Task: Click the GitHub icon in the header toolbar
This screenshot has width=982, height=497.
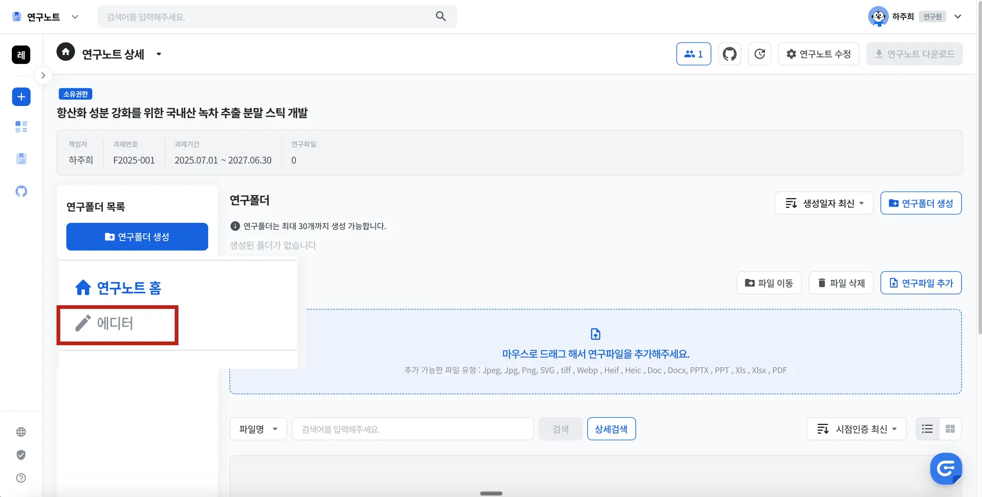Action: coord(729,54)
